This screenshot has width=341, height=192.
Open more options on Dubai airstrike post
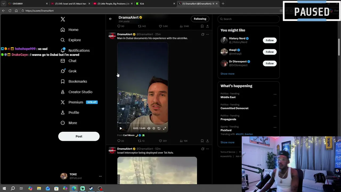[208, 34]
